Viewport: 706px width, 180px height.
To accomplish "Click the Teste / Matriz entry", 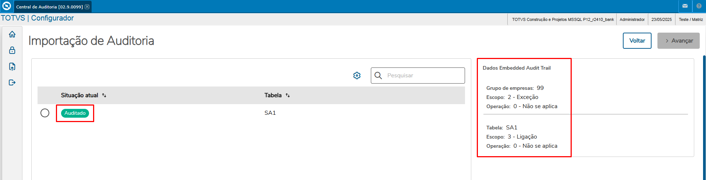I will coord(691,19).
